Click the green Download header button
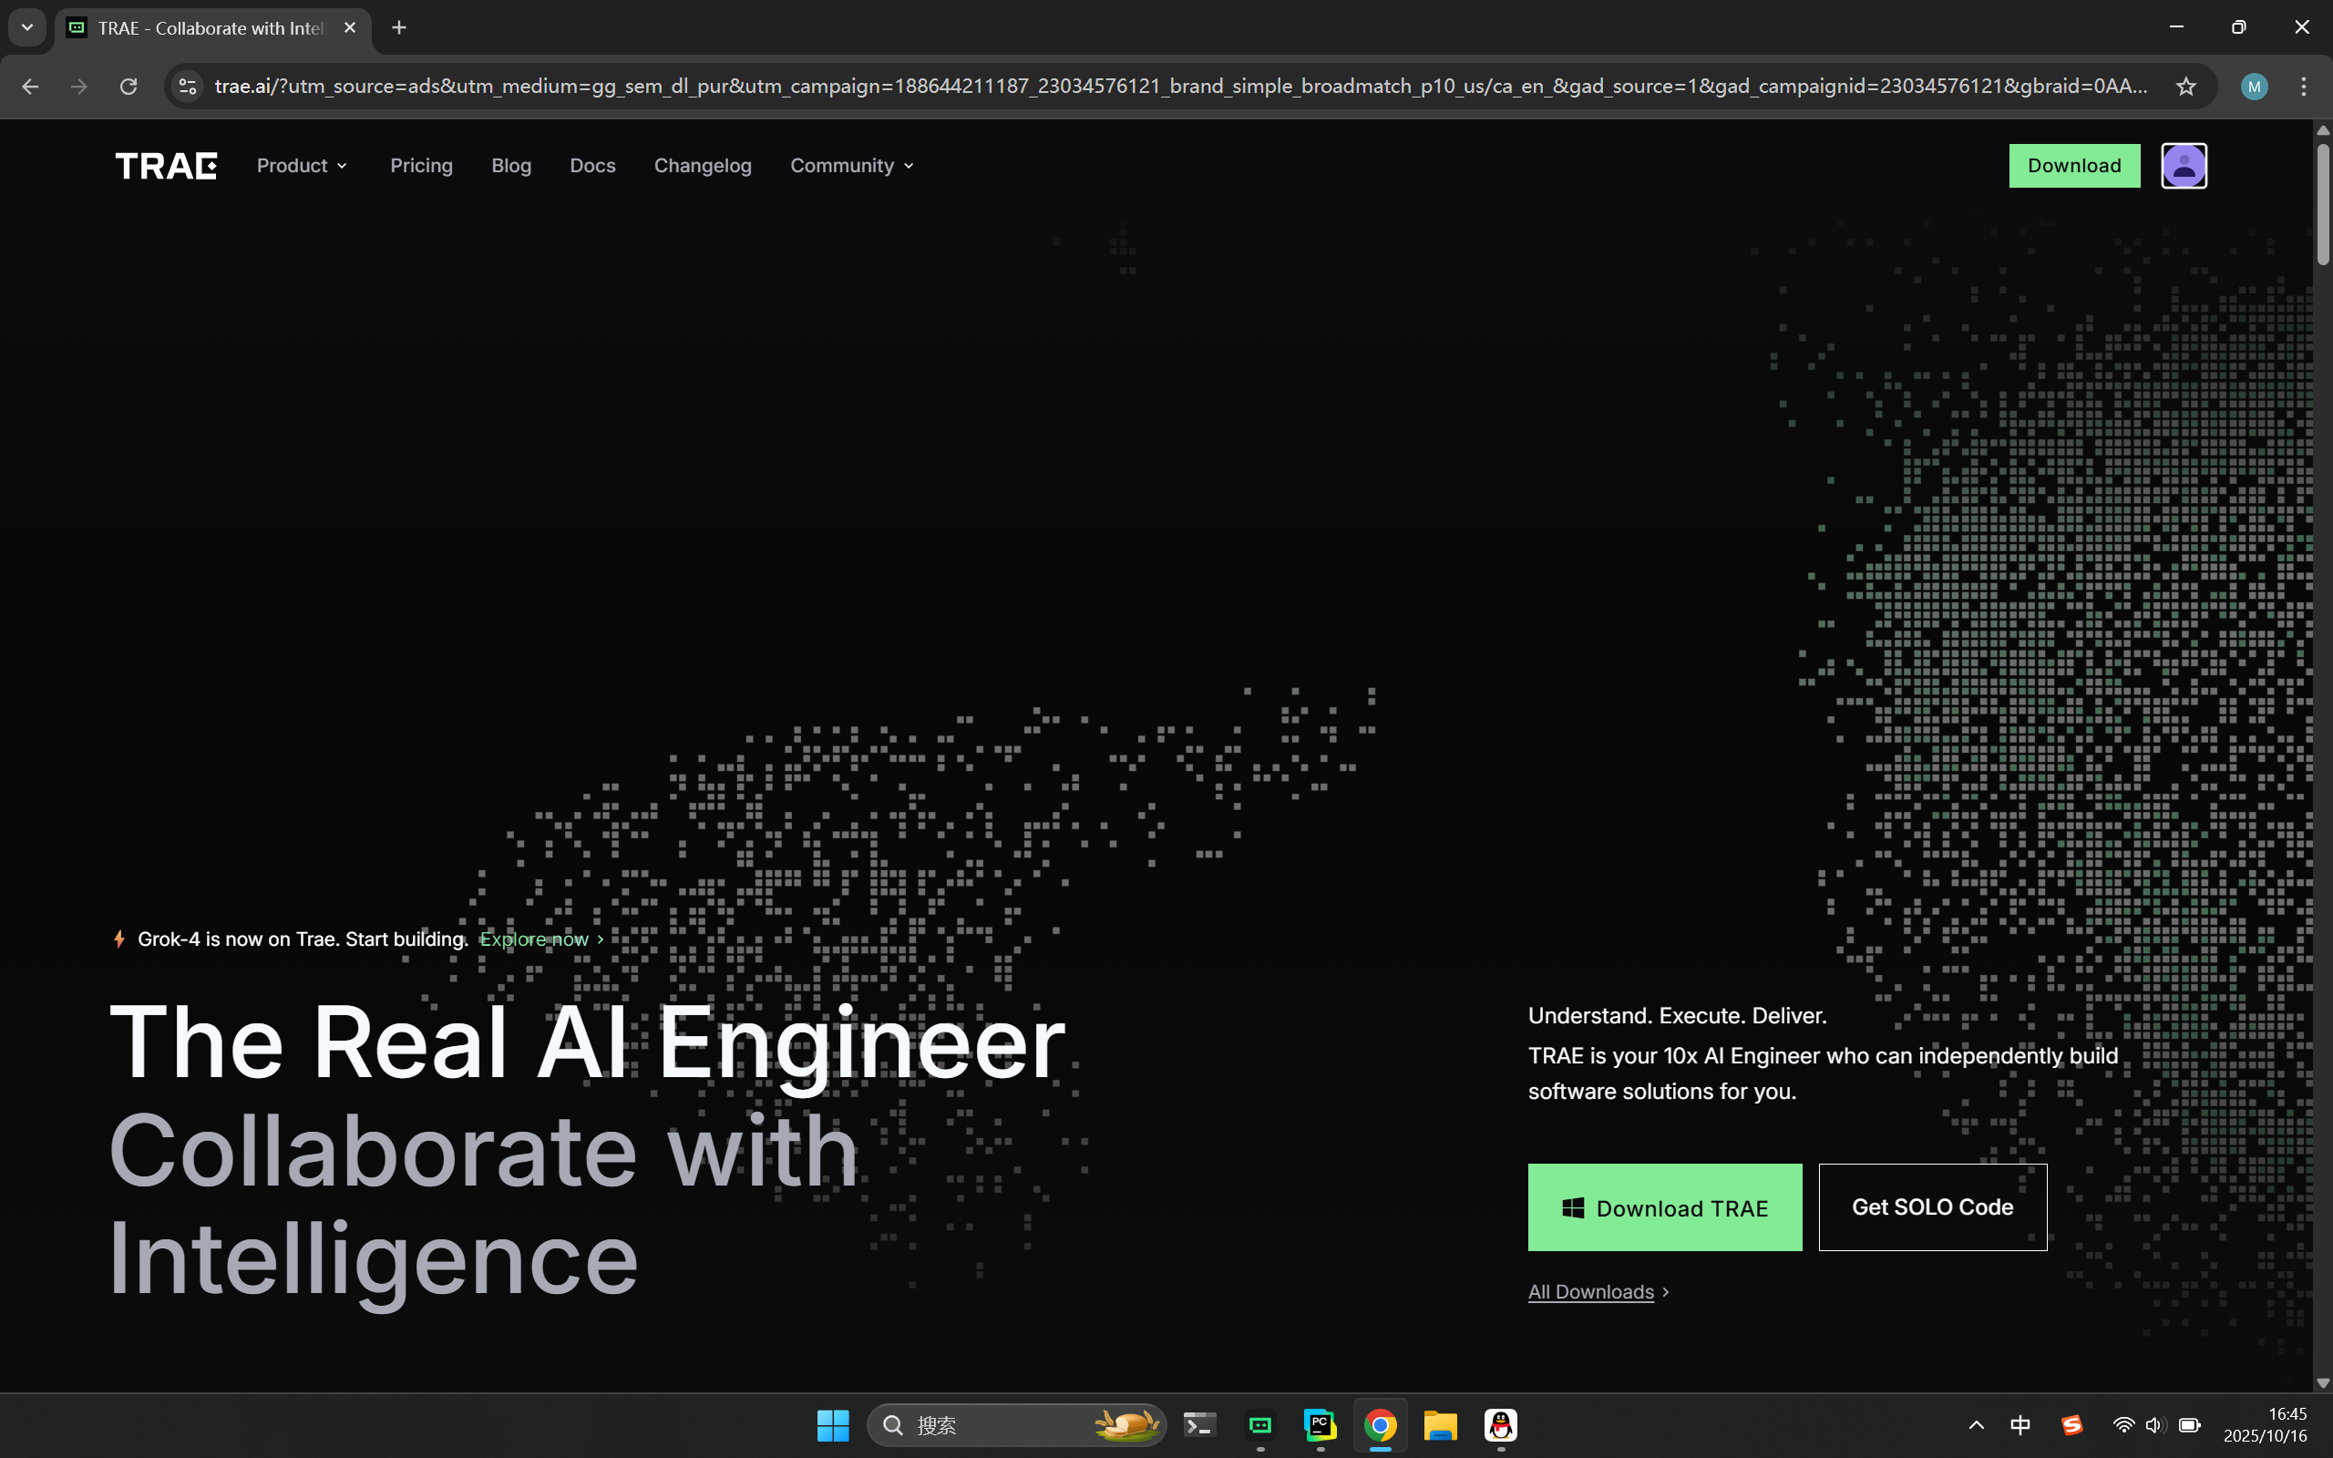The height and width of the screenshot is (1458, 2333). pos(2074,166)
